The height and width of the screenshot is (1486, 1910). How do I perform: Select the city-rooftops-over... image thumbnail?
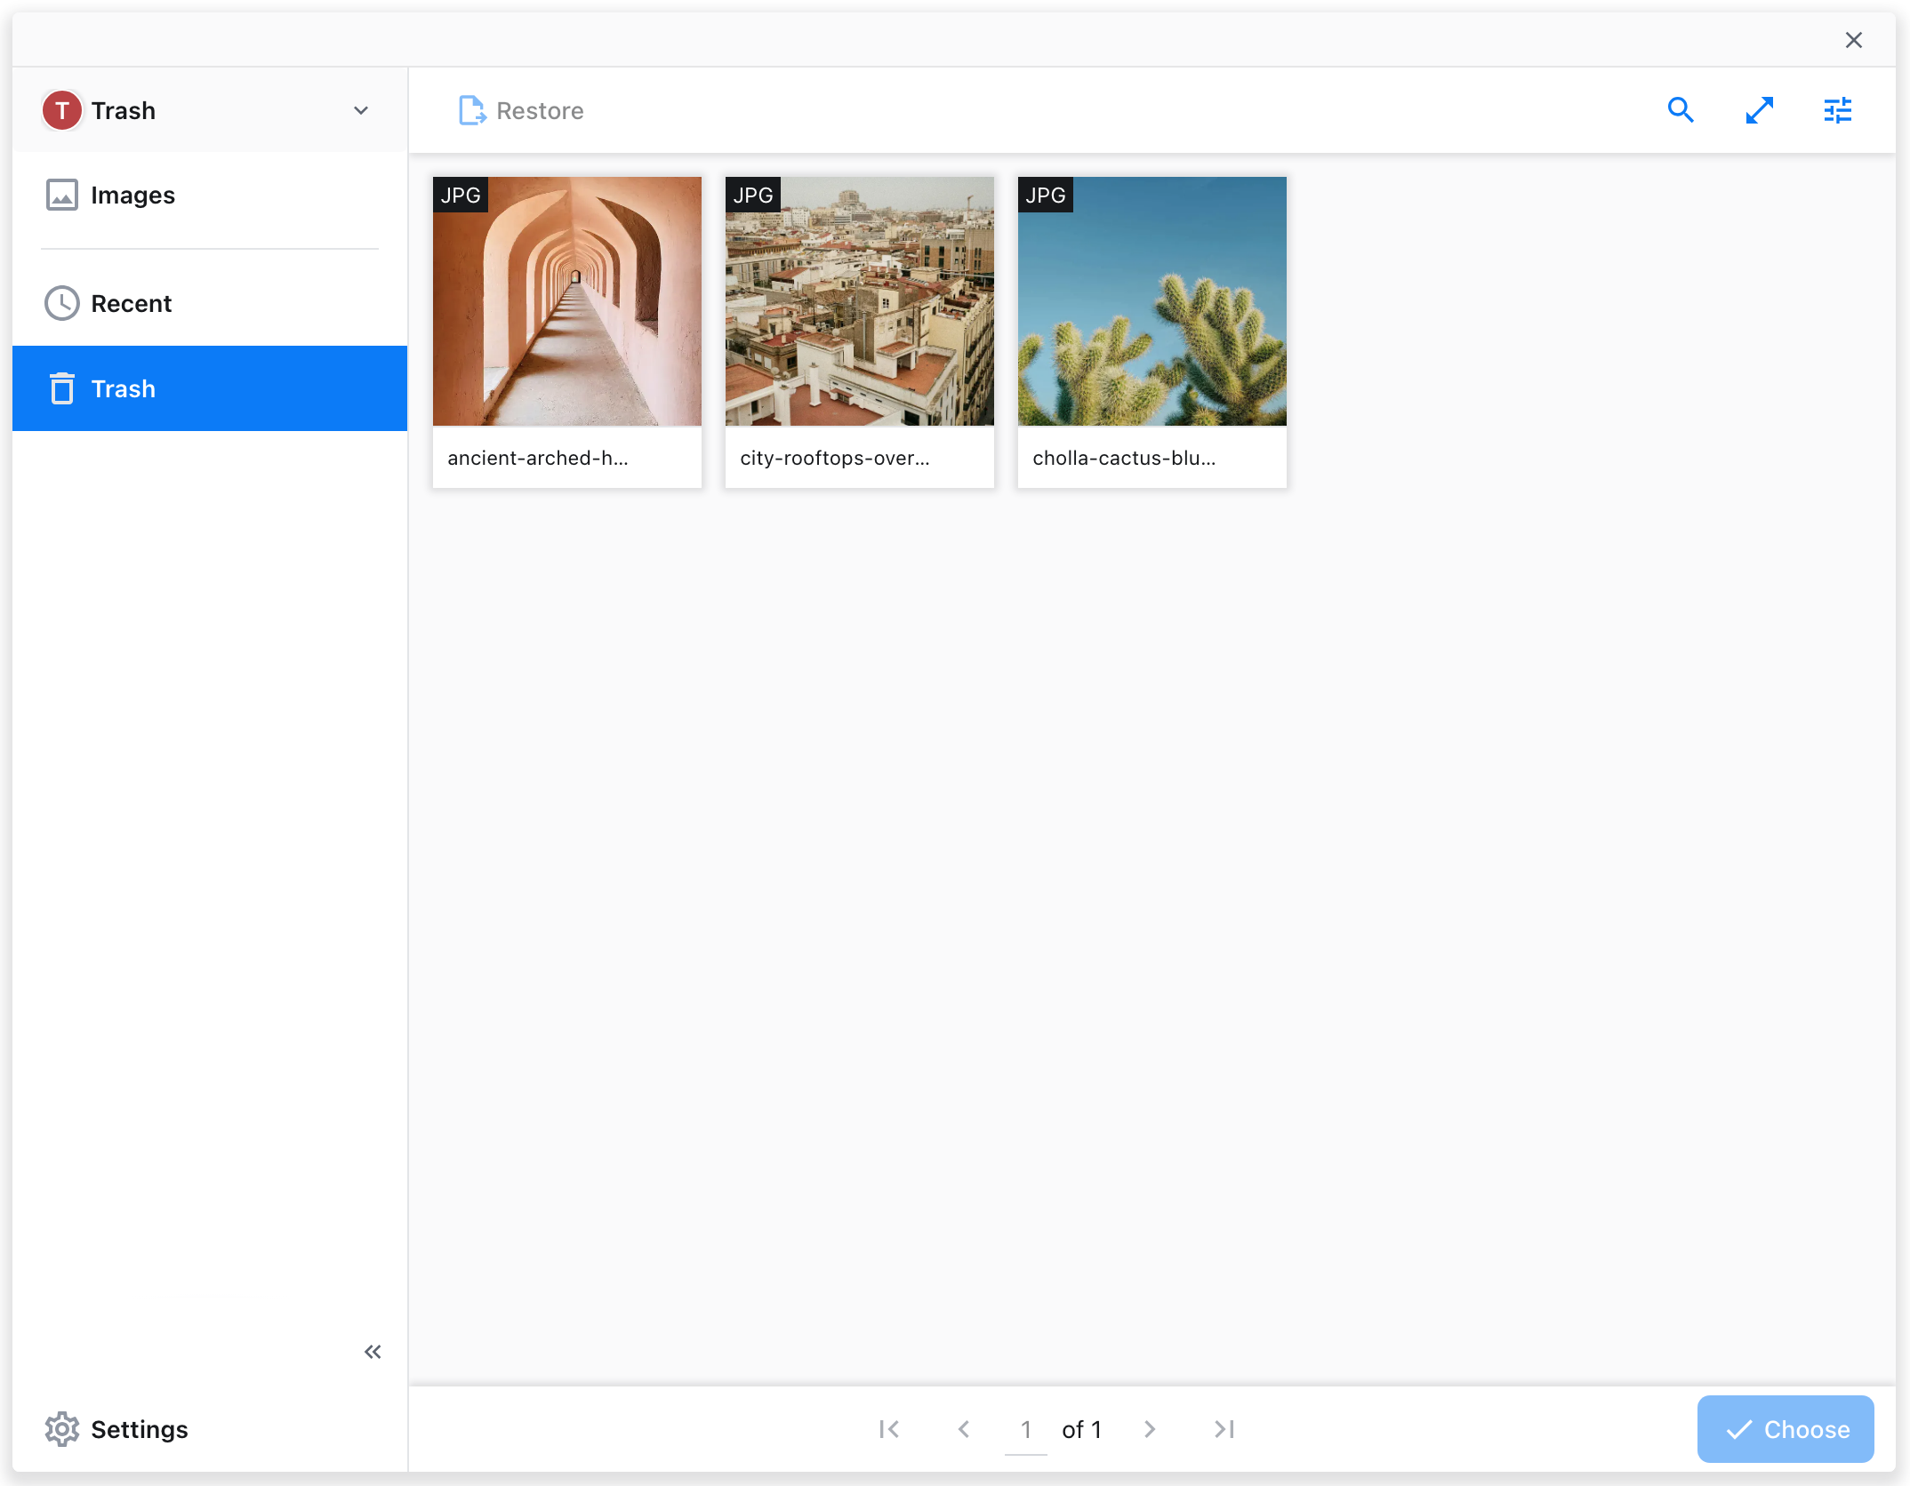859,302
